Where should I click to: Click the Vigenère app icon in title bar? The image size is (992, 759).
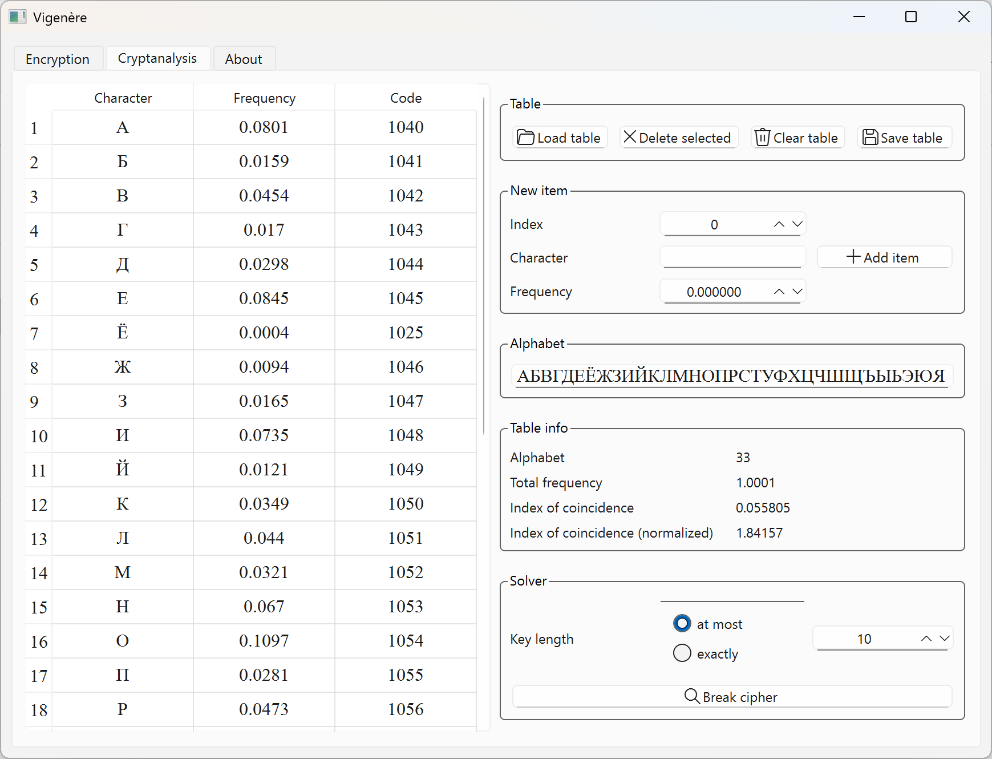(x=18, y=17)
